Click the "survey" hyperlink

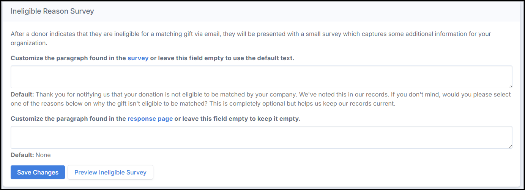coord(138,58)
